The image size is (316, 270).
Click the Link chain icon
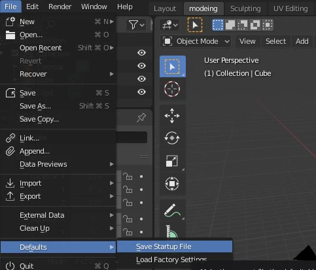(10, 138)
